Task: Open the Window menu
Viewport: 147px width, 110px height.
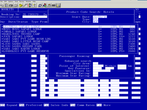Action: tap(28, 1)
